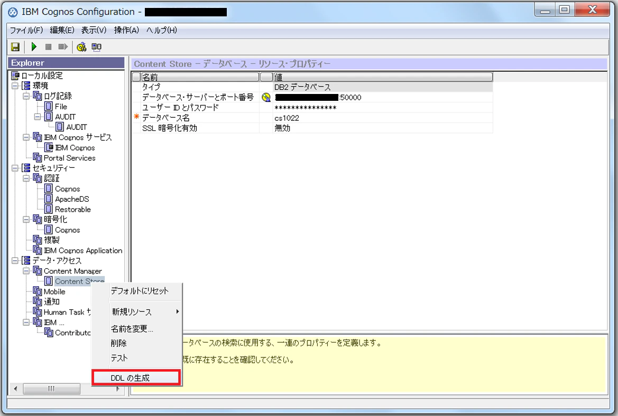
Task: Click the Portal Services node icon
Action: pos(38,158)
